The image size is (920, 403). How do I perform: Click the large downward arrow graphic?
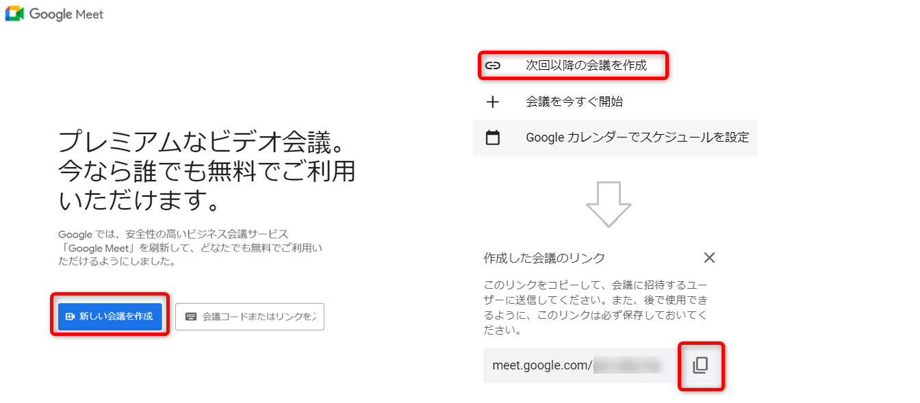pyautogui.click(x=609, y=204)
